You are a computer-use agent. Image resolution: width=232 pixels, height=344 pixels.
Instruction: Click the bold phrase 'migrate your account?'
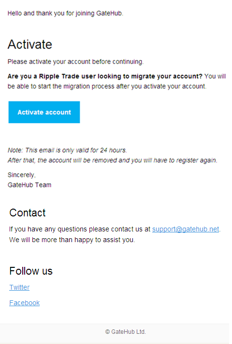[x=167, y=76]
